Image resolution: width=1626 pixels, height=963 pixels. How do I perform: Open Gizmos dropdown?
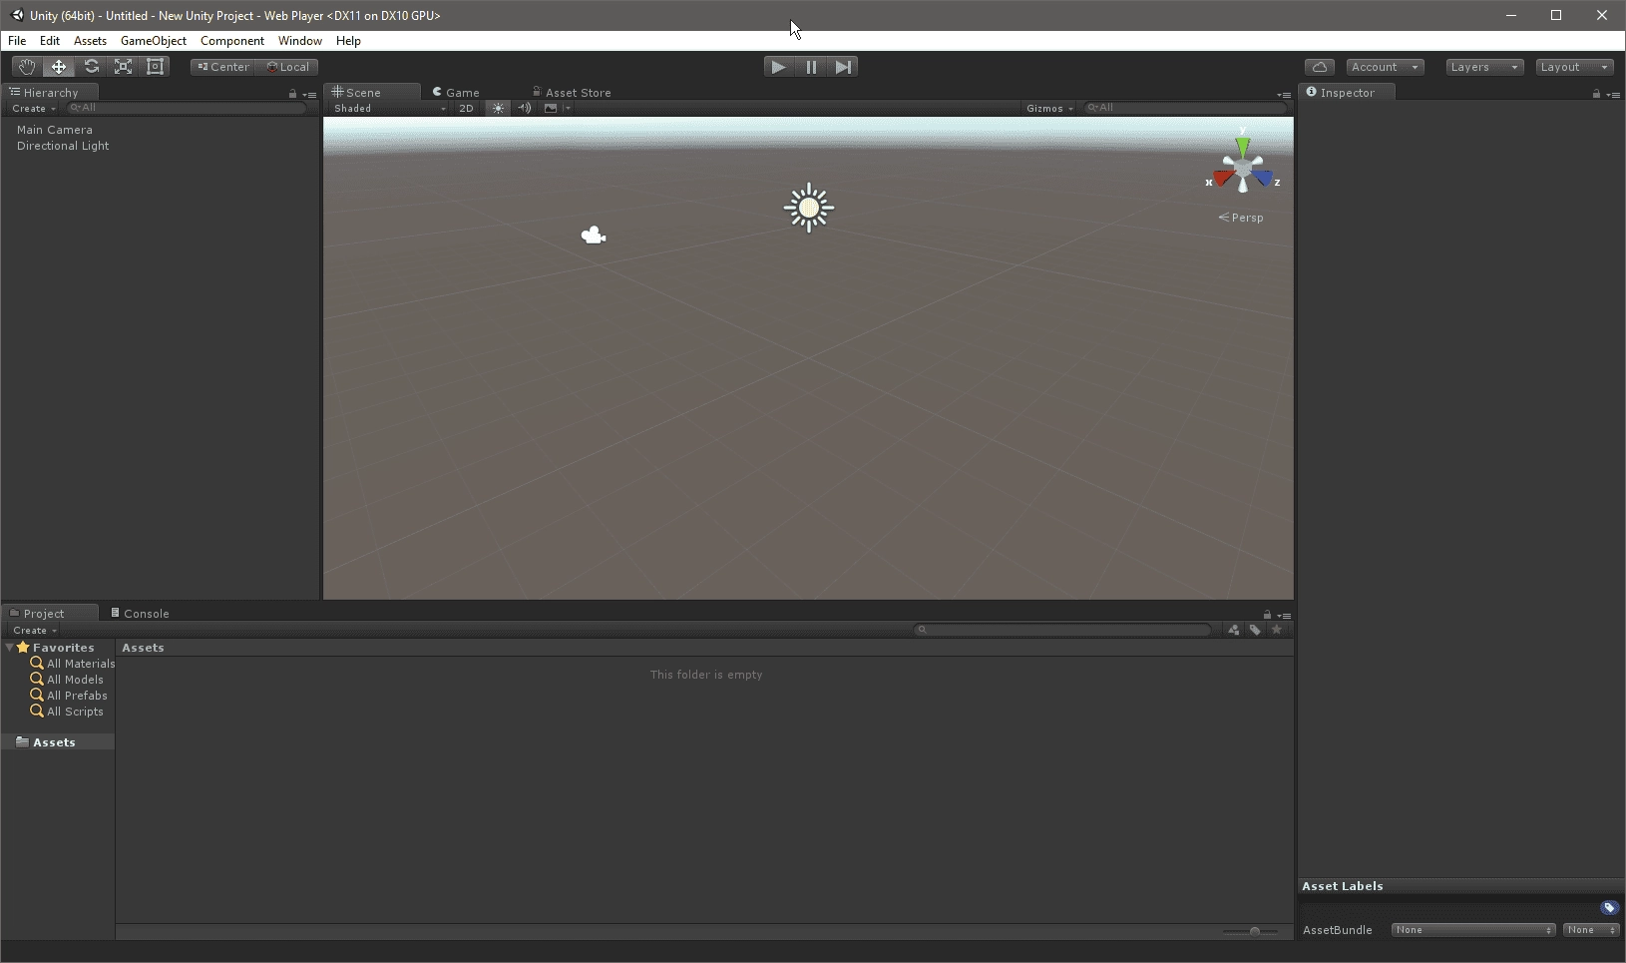pyautogui.click(x=1049, y=108)
